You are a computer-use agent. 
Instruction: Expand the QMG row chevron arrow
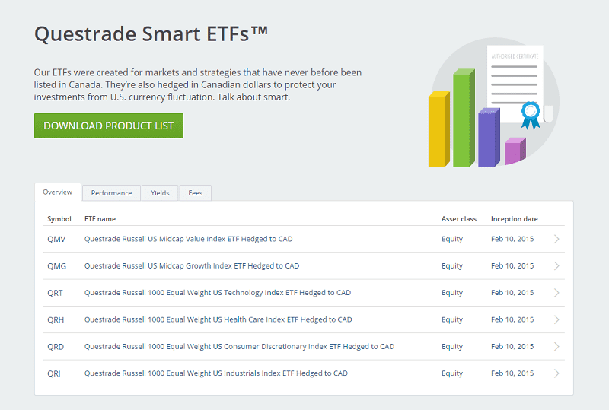pos(556,266)
